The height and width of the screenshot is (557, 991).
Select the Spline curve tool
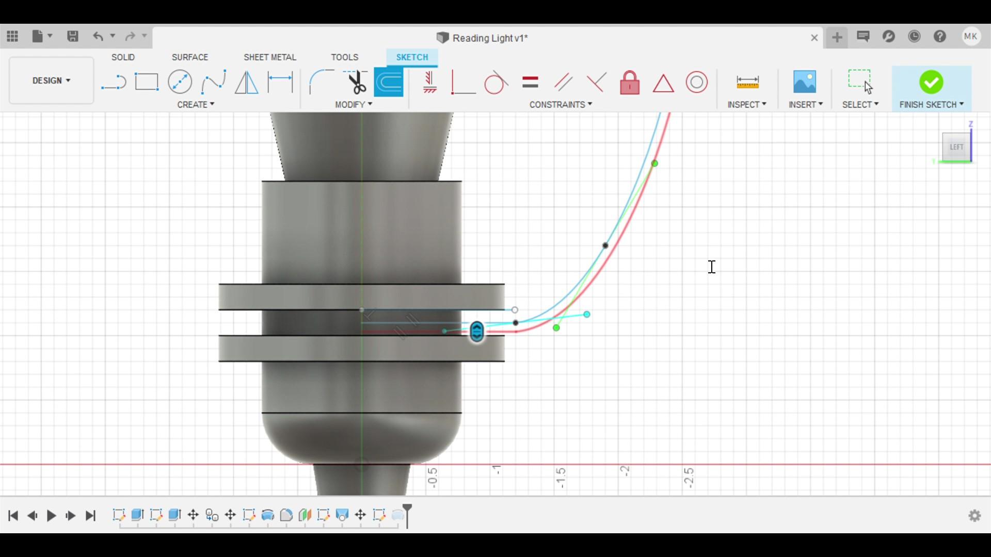pyautogui.click(x=213, y=82)
